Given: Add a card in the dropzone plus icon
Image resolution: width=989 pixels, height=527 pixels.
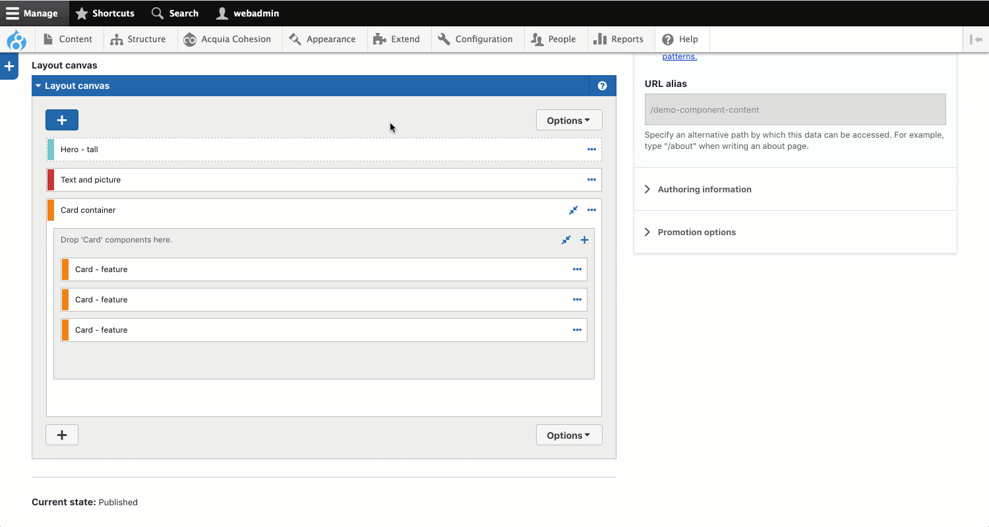Looking at the screenshot, I should (x=584, y=240).
